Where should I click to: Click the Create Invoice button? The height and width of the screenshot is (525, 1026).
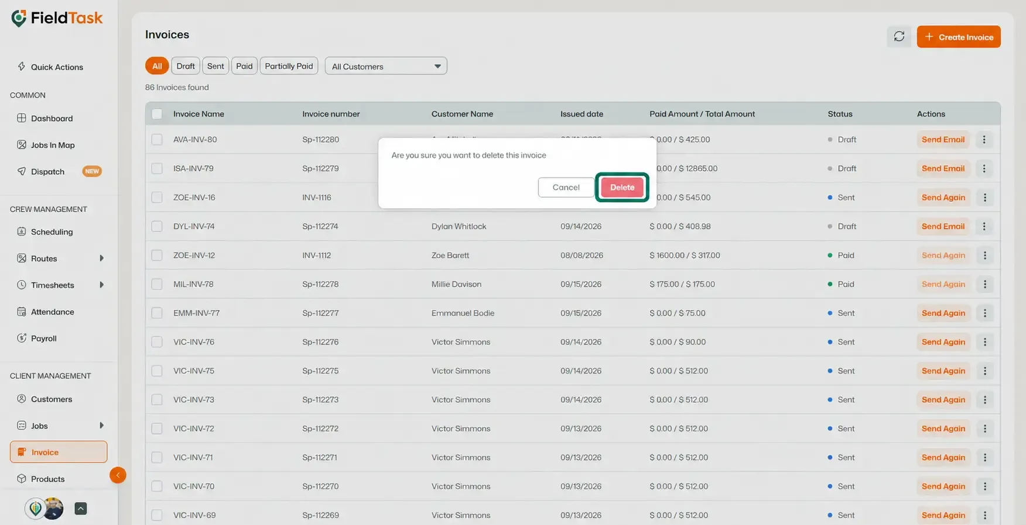pyautogui.click(x=959, y=37)
